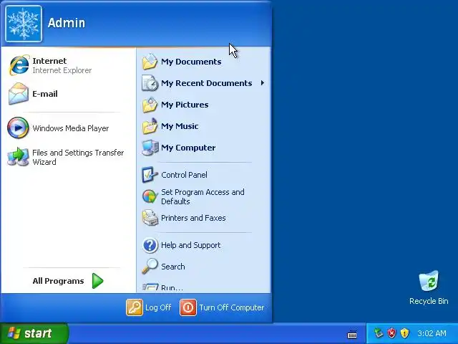Image resolution: width=458 pixels, height=344 pixels.
Task: Open the My Computer menu label
Action: [188, 148]
